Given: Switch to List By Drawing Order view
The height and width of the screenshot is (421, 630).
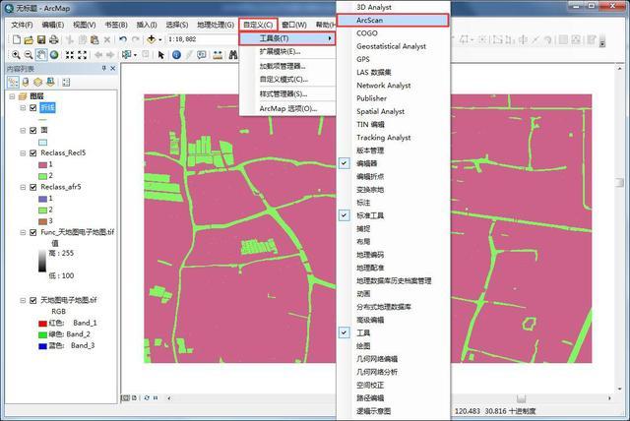Looking at the screenshot, I should [13, 83].
